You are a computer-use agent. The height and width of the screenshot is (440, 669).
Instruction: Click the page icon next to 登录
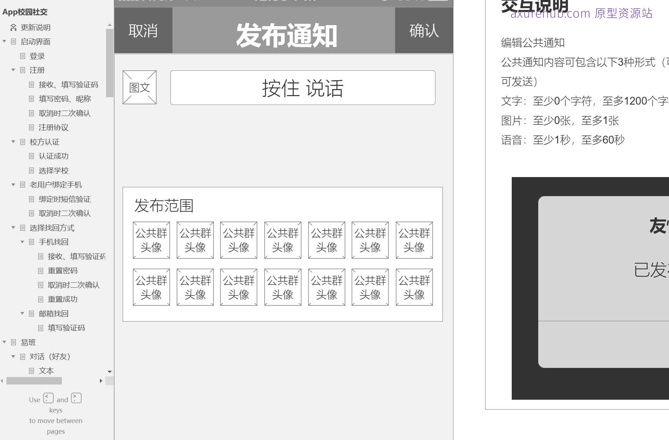pos(23,56)
